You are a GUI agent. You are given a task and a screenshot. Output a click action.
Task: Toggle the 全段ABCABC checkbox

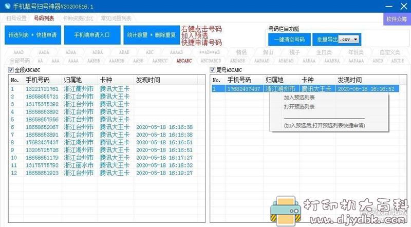tap(11, 70)
